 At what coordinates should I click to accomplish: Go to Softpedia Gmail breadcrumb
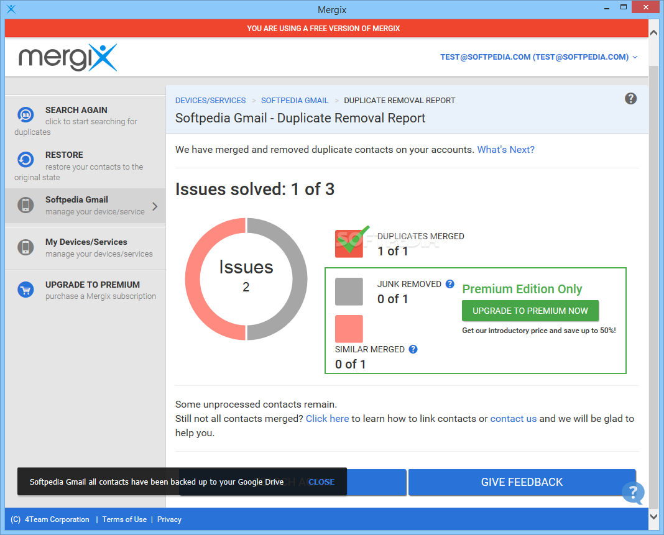[295, 100]
